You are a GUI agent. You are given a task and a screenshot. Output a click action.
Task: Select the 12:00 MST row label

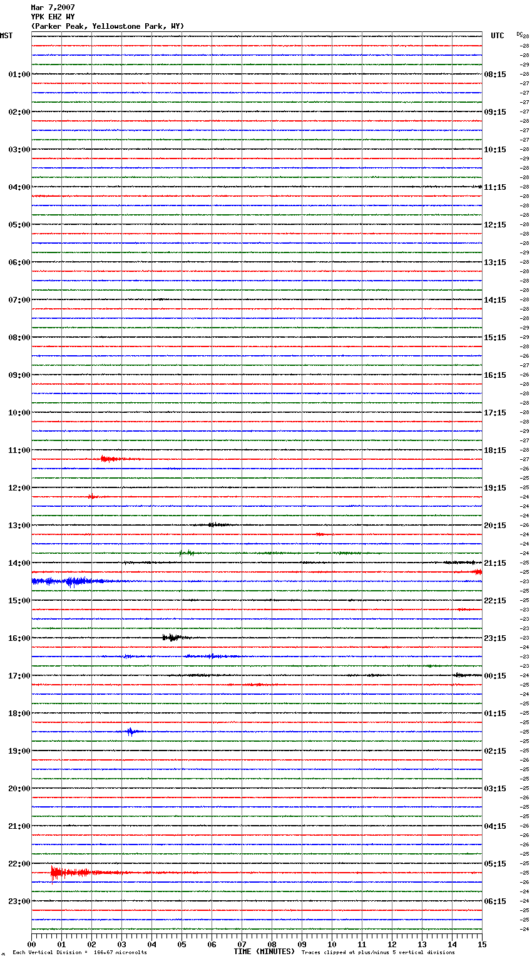(x=19, y=488)
